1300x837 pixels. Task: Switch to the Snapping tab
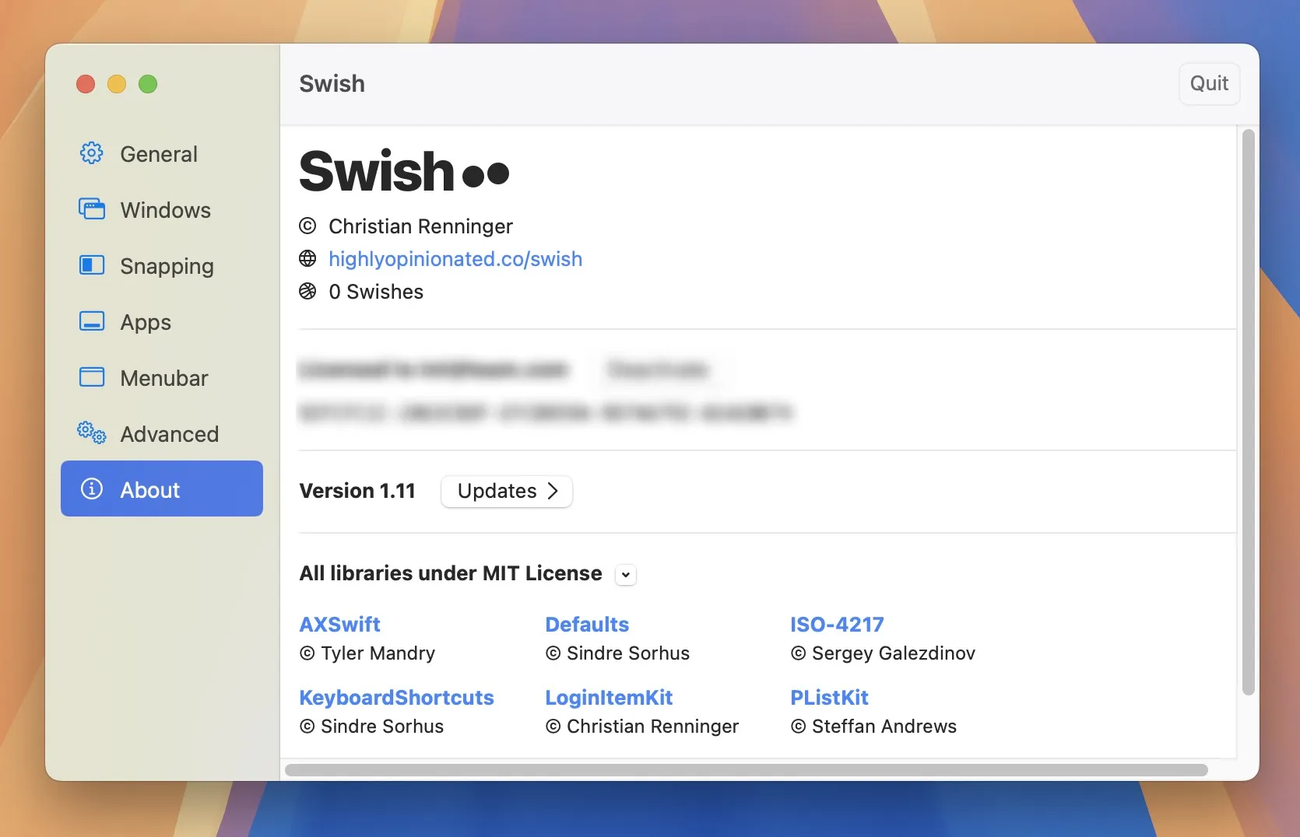click(162, 266)
